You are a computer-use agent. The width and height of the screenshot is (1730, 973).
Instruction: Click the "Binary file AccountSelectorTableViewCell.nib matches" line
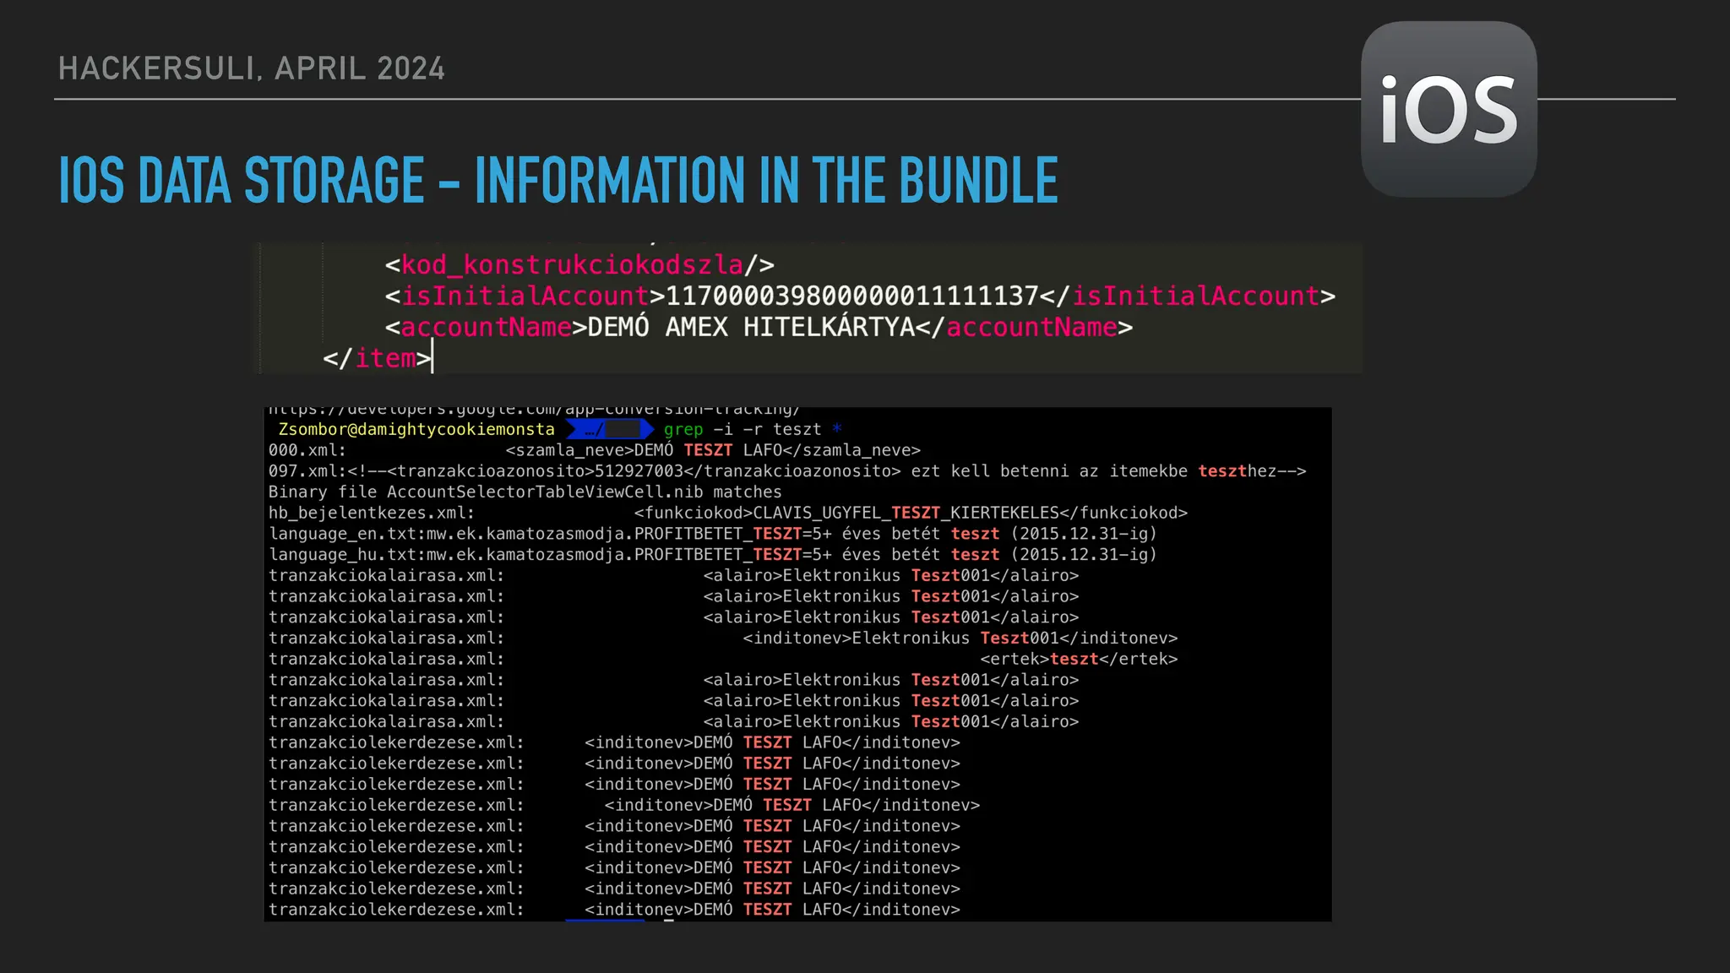[x=525, y=492]
